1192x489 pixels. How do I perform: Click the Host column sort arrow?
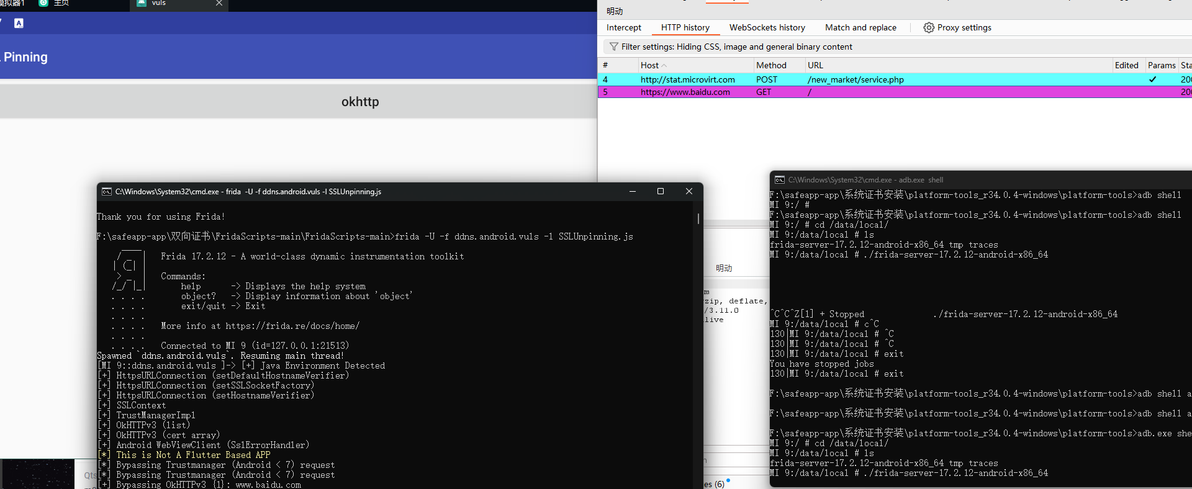point(664,65)
